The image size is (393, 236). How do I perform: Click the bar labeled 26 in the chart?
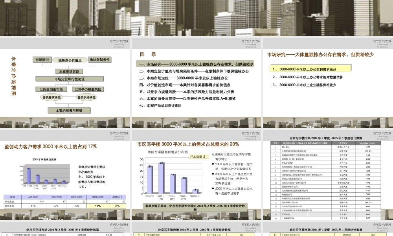point(161,178)
